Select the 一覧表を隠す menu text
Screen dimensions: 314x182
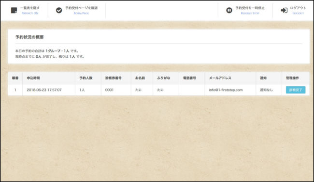click(30, 8)
